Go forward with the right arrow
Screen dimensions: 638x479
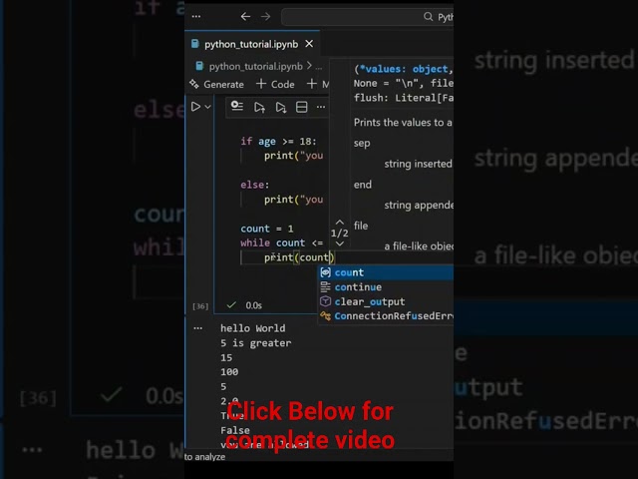(x=266, y=17)
